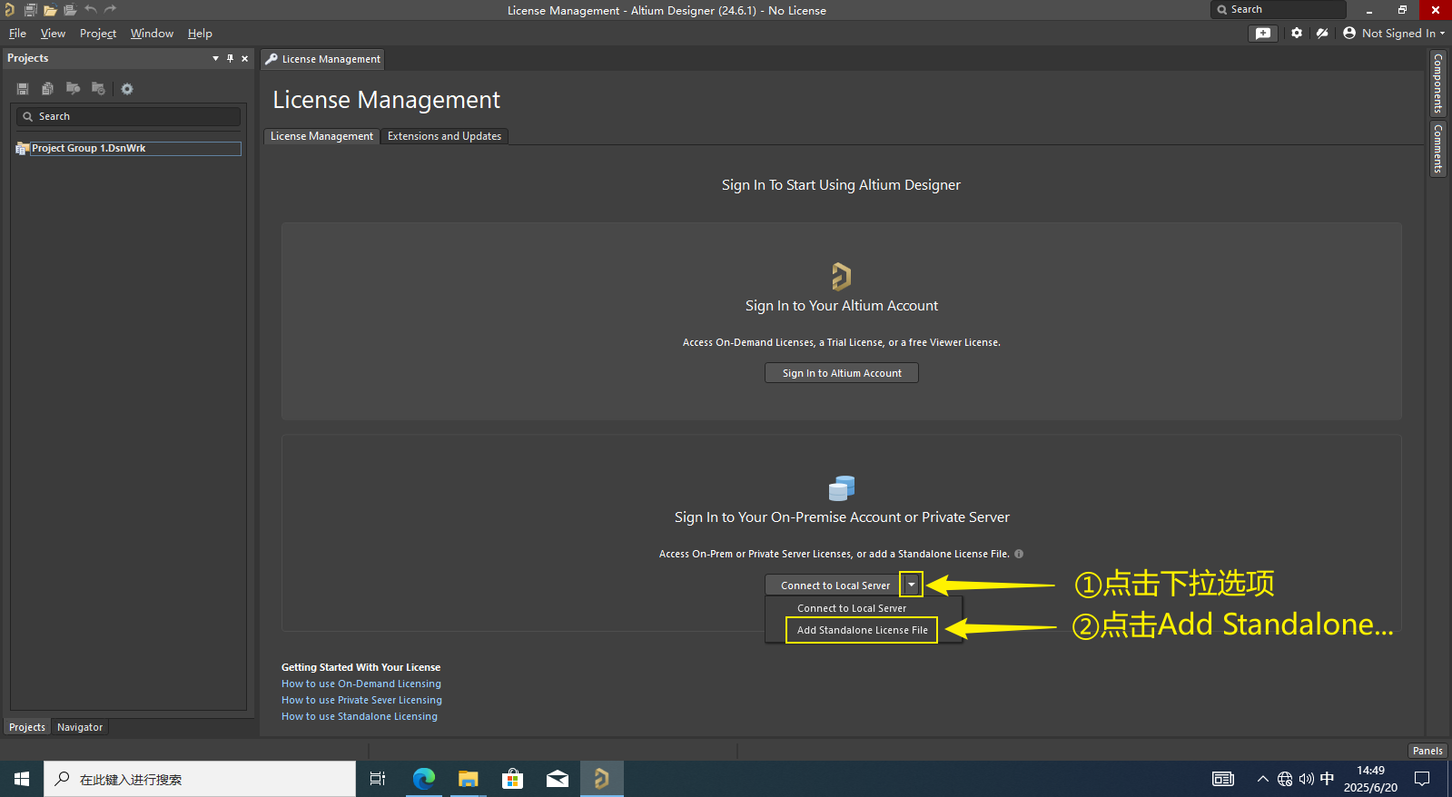The width and height of the screenshot is (1452, 797).
Task: Select the License Management sub-tab
Action: tap(321, 136)
